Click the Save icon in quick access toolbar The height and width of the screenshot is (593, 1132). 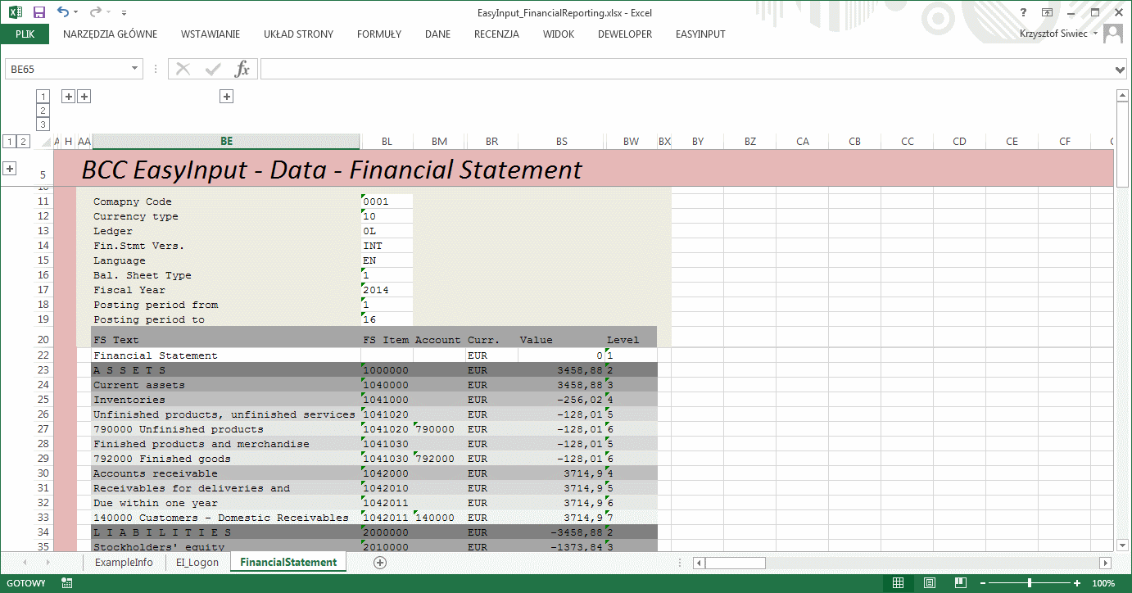pyautogui.click(x=38, y=12)
